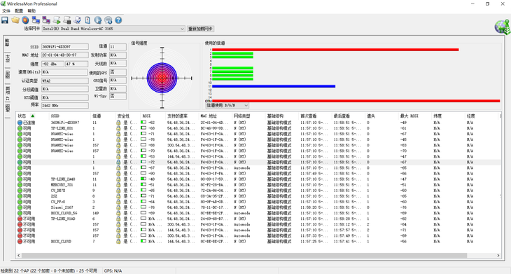Select the 360WiFi-4D3097 network row

(258, 123)
